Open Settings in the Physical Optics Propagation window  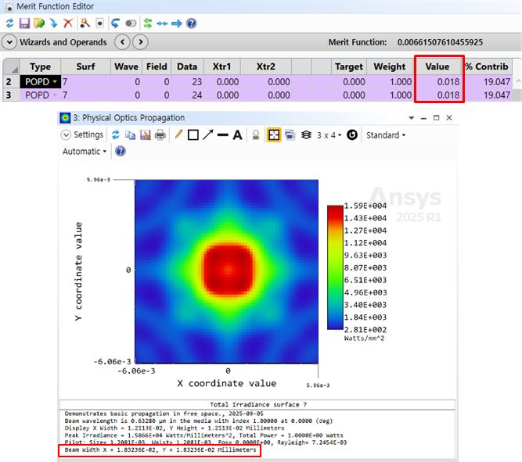point(83,134)
